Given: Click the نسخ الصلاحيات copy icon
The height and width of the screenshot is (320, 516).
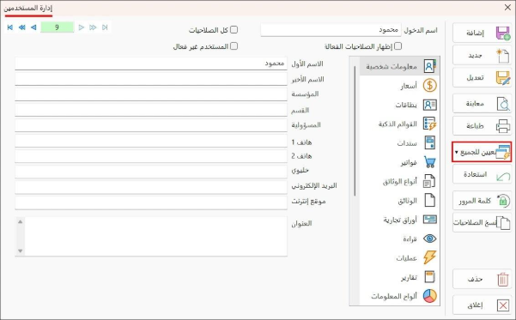Looking at the screenshot, I should (503, 223).
